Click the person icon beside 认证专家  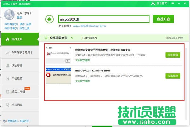coord(8,65)
